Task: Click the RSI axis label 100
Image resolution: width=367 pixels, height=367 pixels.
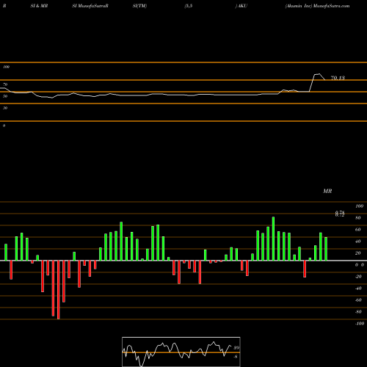Action: [7, 67]
